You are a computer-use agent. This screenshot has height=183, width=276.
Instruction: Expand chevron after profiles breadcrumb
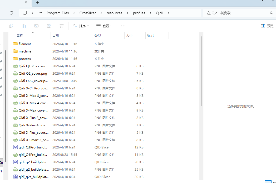pos(150,13)
